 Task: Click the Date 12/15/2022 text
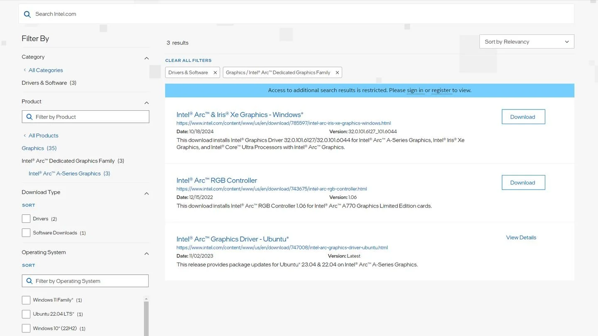[195, 197]
